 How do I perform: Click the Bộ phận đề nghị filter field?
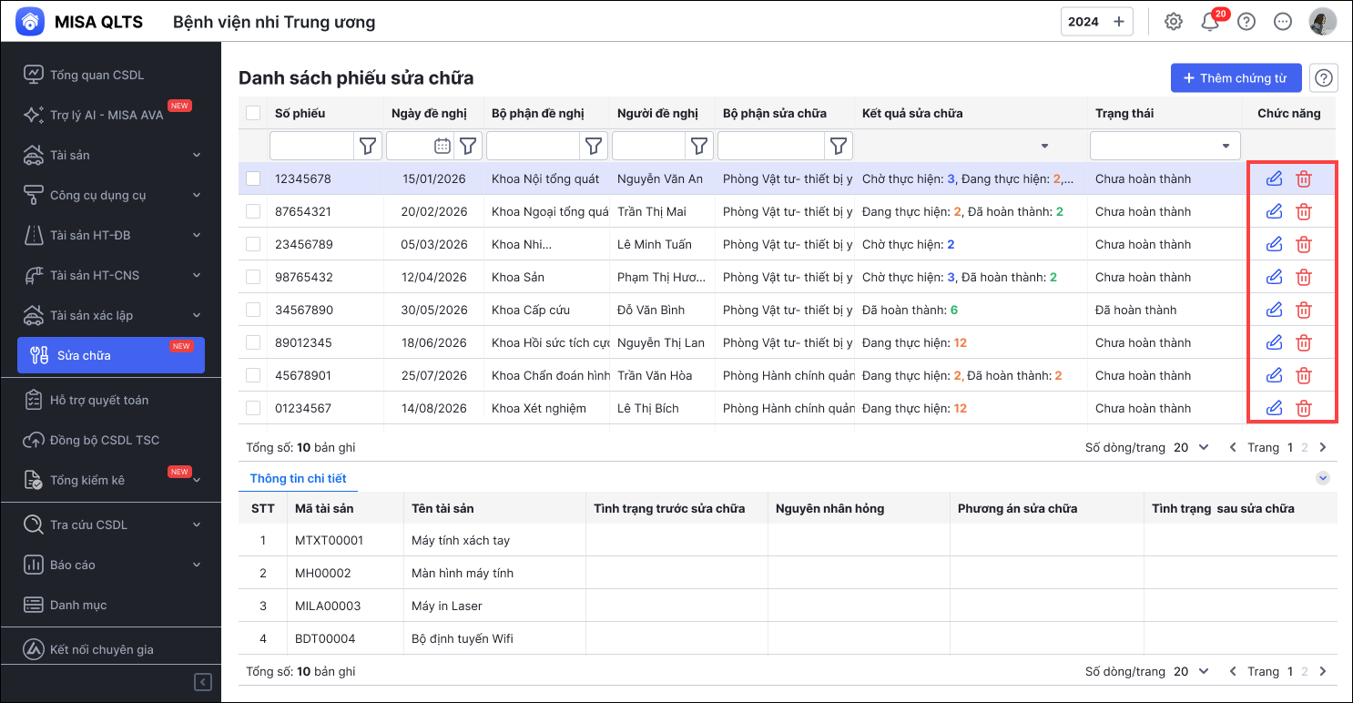point(534,146)
